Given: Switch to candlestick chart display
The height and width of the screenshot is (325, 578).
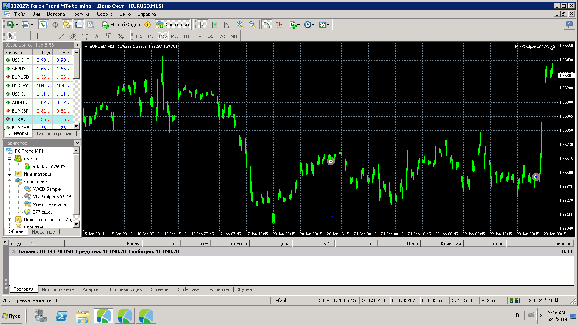Looking at the screenshot, I should coord(214,25).
